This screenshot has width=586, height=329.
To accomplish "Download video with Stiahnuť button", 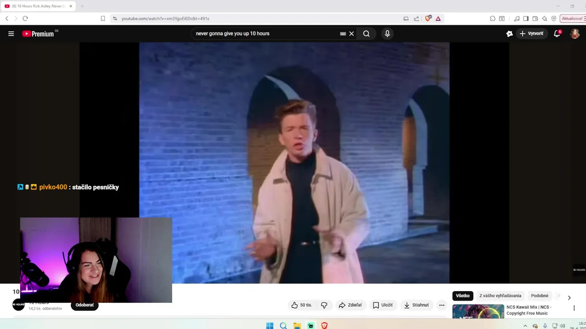I will point(417,305).
